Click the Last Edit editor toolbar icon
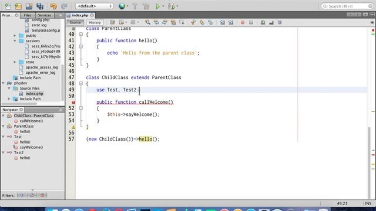Screen dimensions: 376x211 (x=112, y=22)
